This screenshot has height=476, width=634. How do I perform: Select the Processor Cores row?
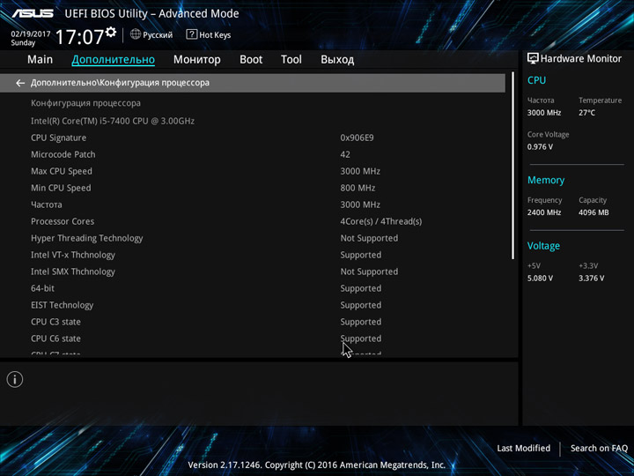click(253, 221)
